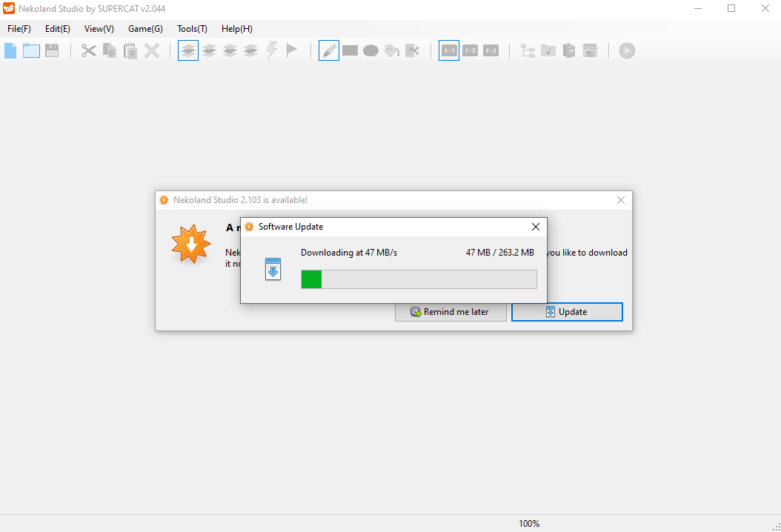Viewport: 781px width, 532px height.
Task: Open the tree structure database icon
Action: pyautogui.click(x=528, y=50)
